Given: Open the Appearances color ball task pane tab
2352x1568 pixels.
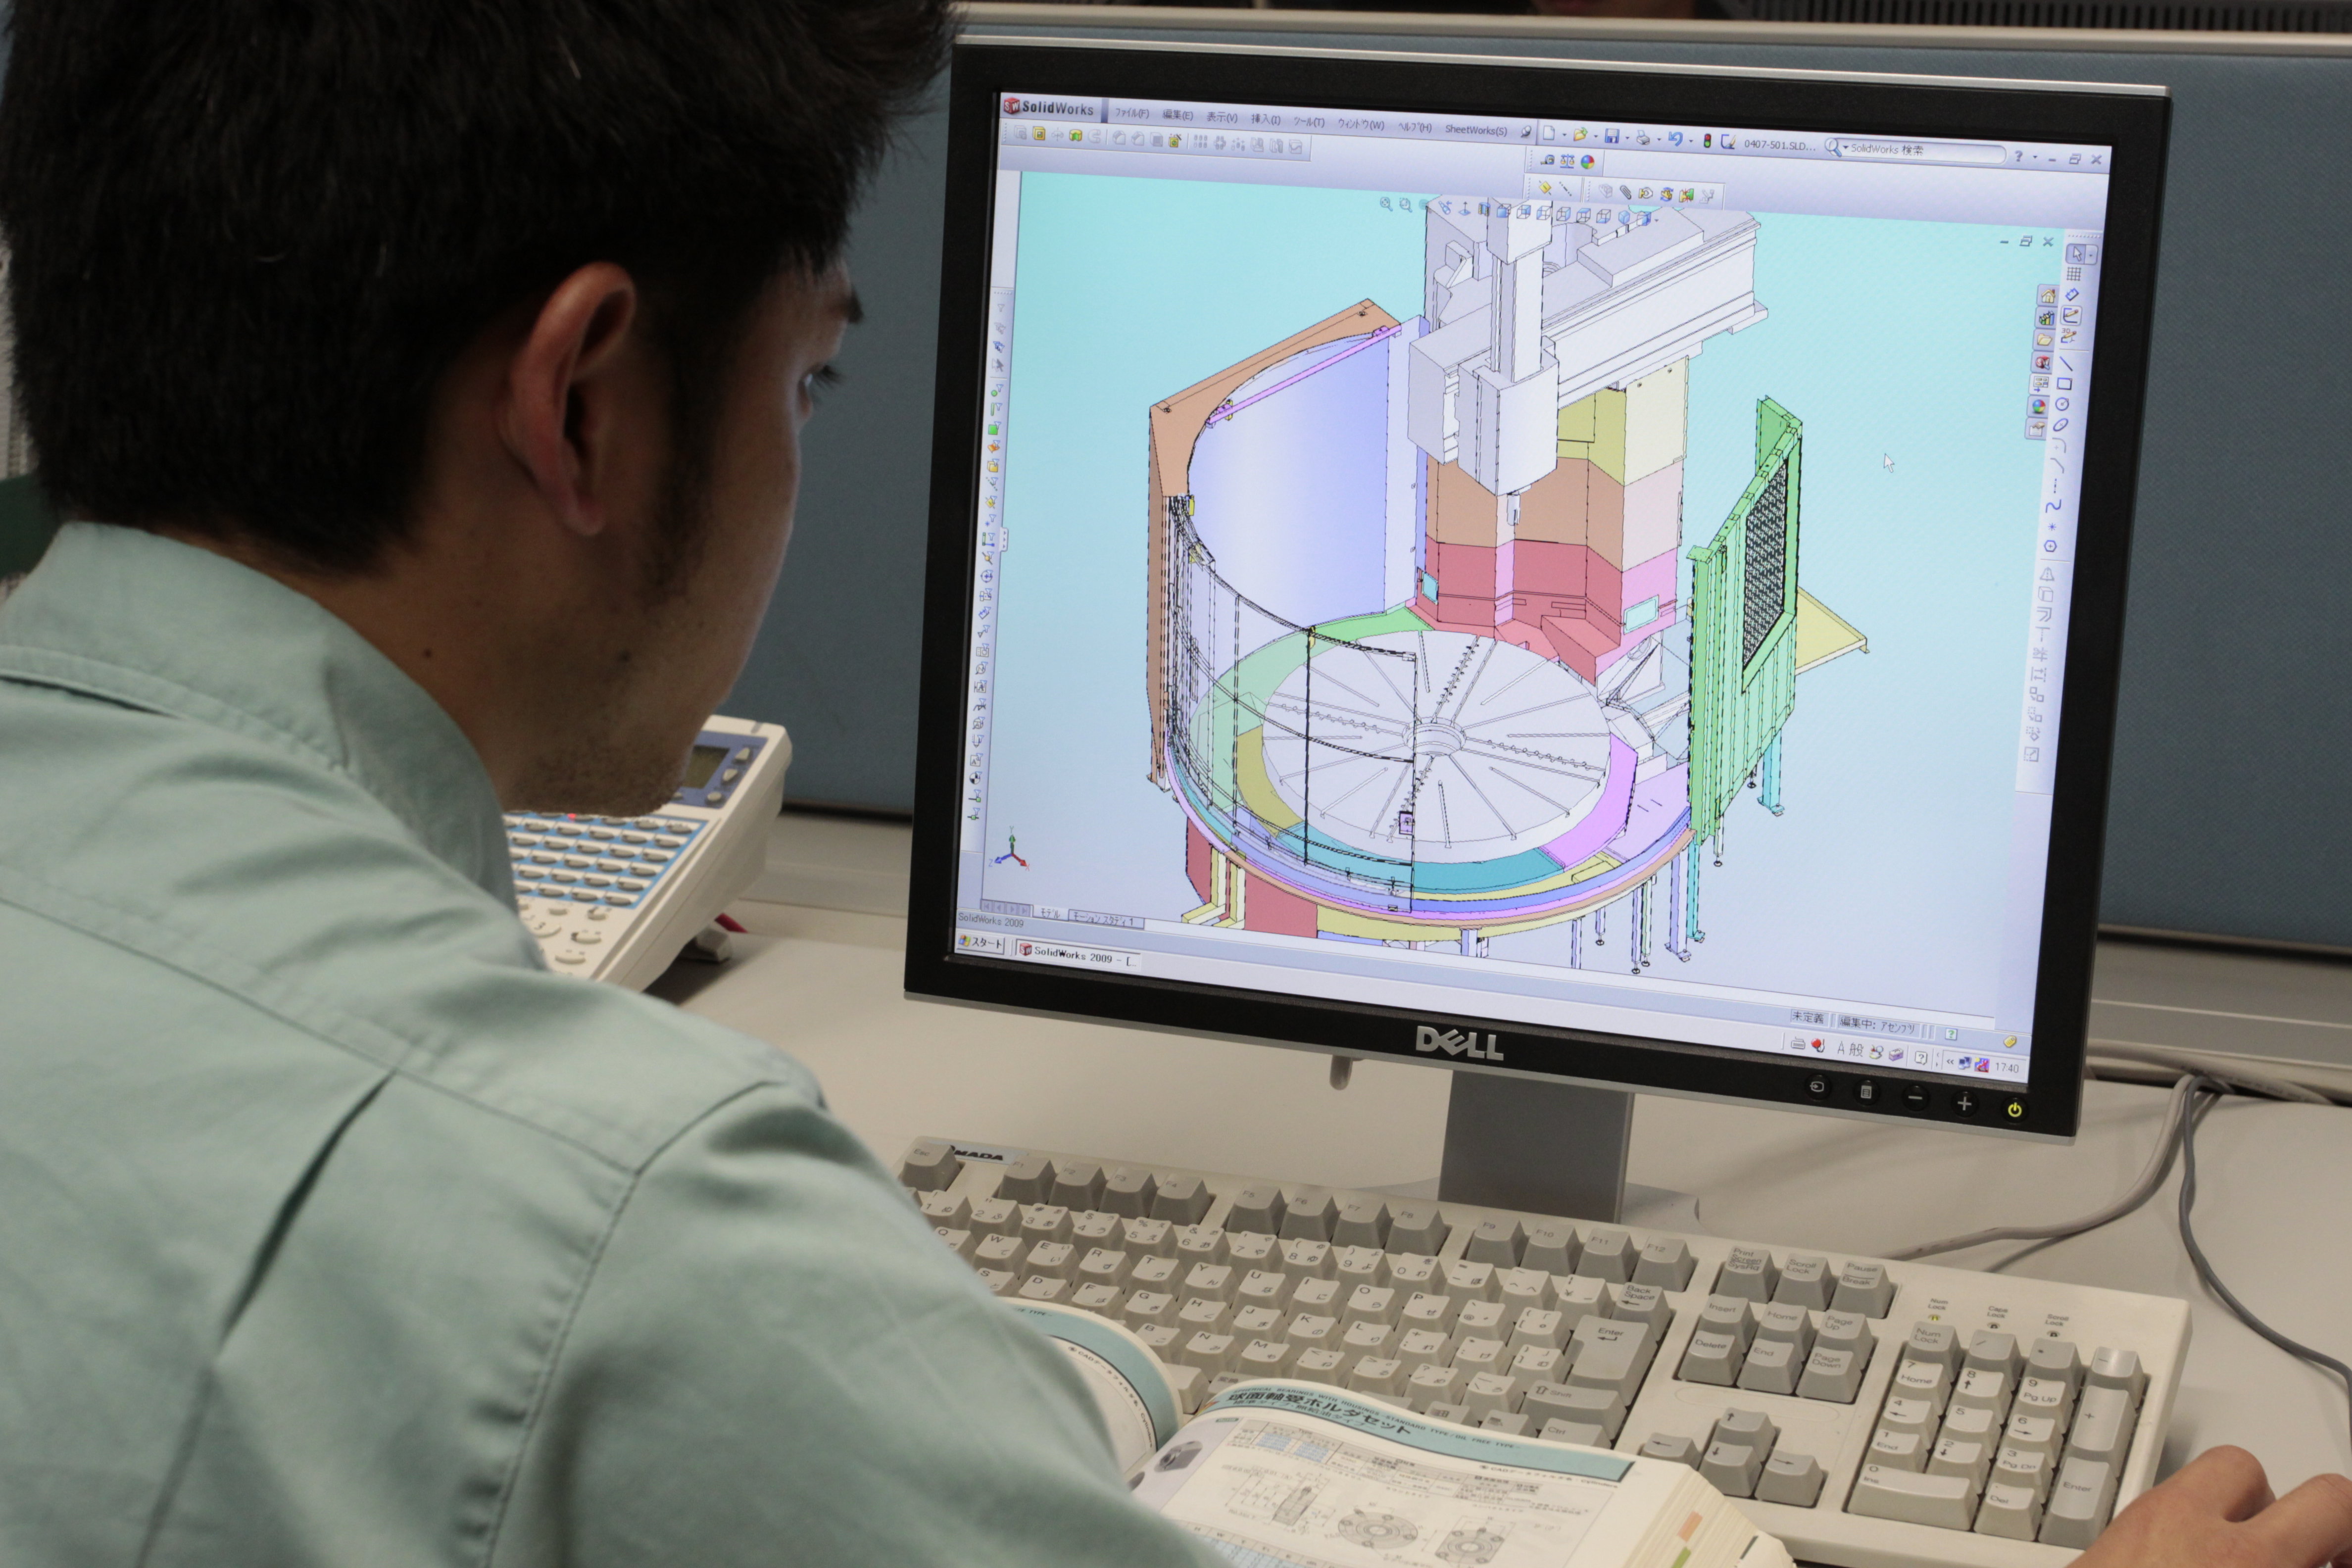Looking at the screenshot, I should pyautogui.click(x=2038, y=406).
